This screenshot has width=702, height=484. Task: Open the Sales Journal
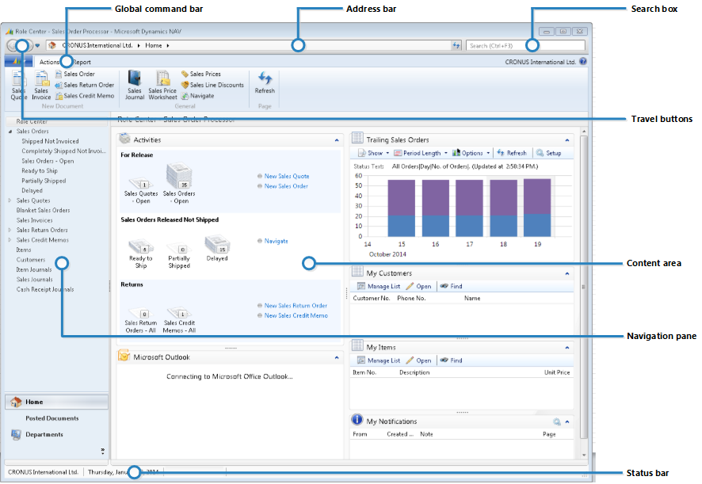pyautogui.click(x=133, y=82)
